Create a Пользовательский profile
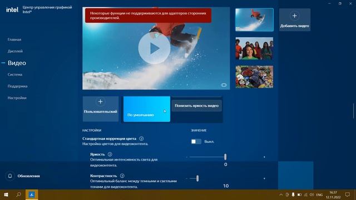Screen dimensions: 356x200 (x=100, y=109)
